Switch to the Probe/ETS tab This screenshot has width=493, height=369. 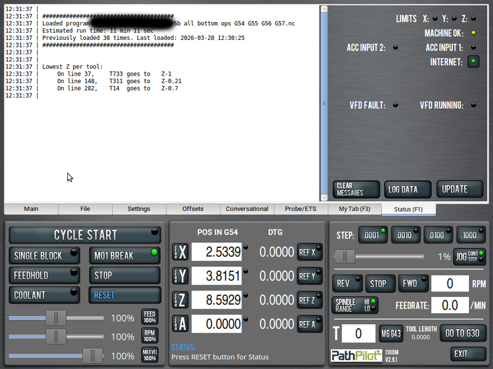coord(301,209)
